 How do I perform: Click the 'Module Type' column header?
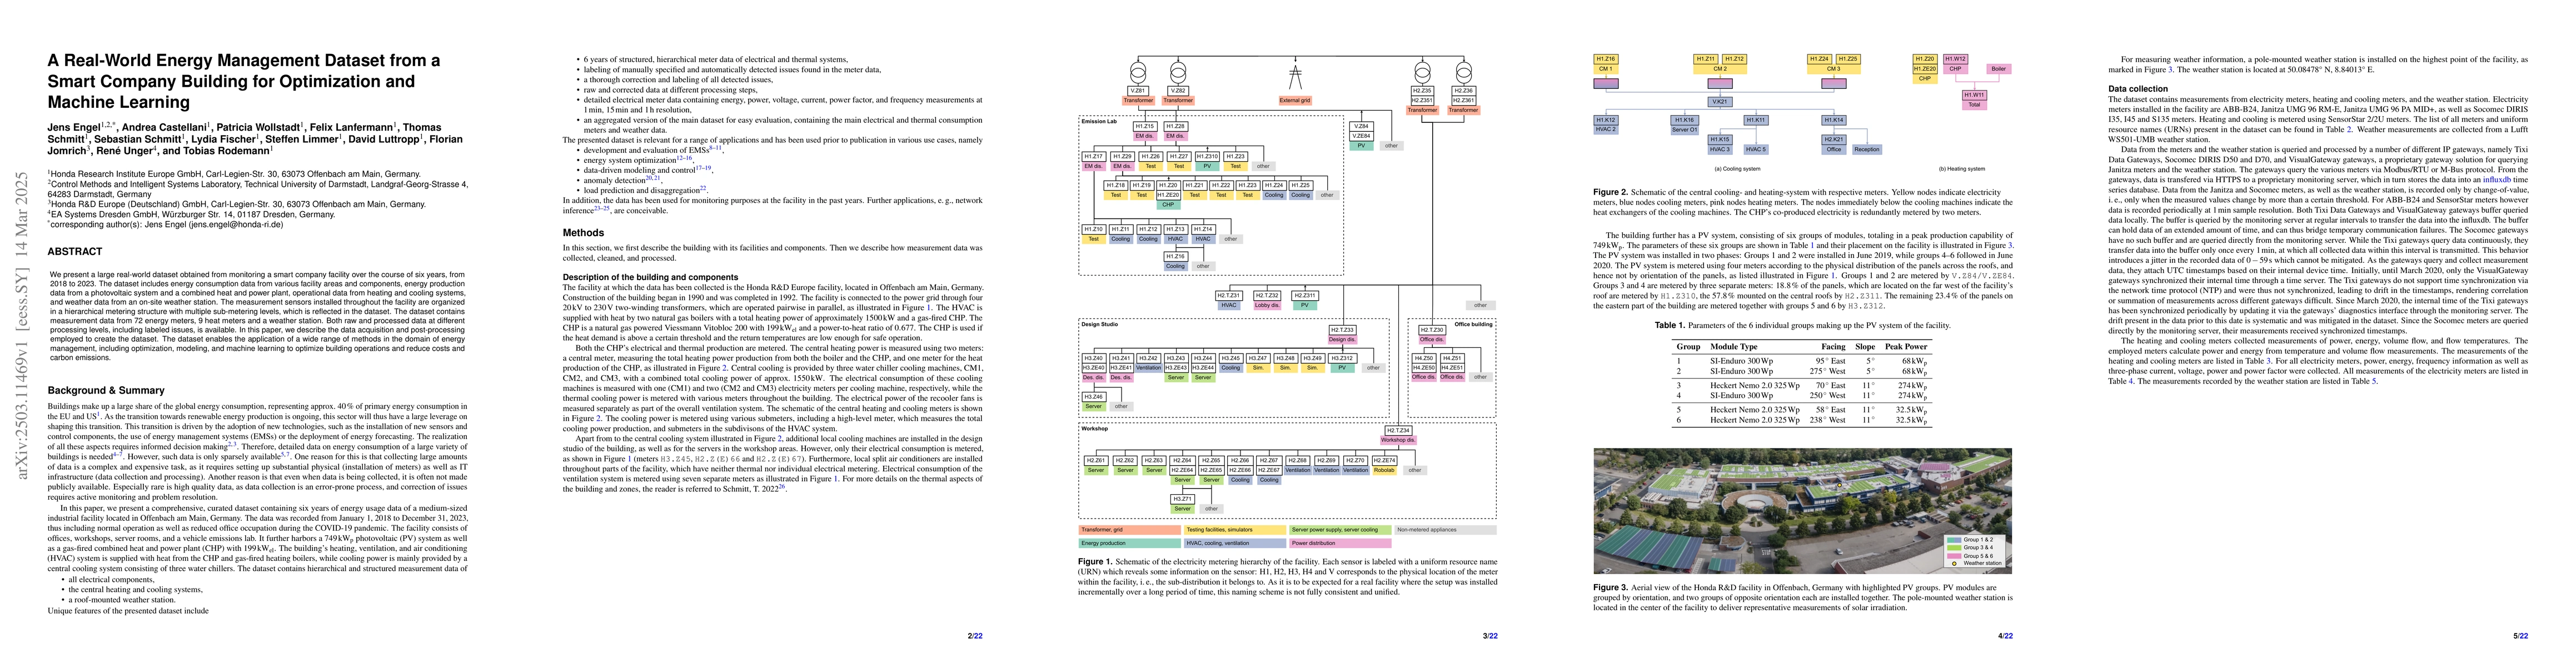[1733, 346]
